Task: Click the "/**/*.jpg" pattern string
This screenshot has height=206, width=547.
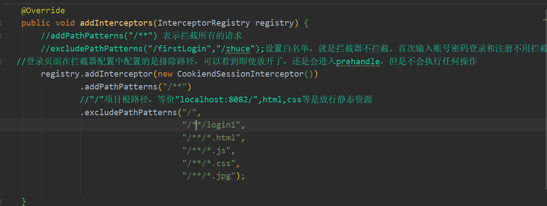Action: [209, 176]
